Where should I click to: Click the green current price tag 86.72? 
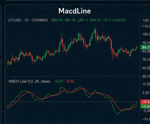click(x=145, y=47)
